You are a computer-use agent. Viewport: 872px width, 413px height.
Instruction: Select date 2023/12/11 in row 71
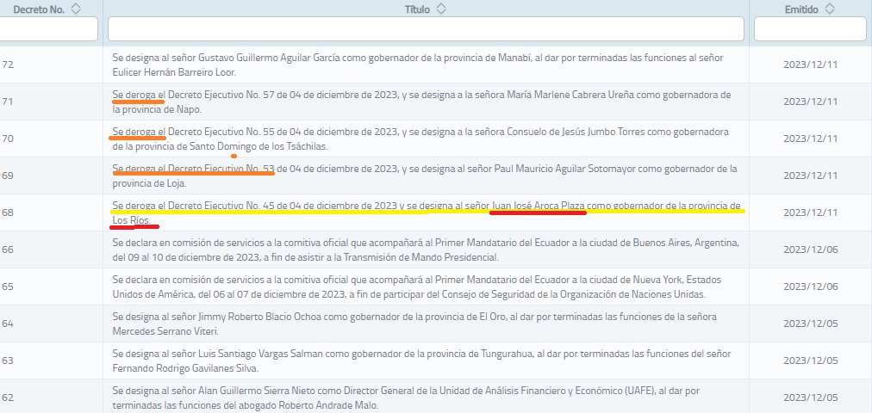[x=810, y=102]
